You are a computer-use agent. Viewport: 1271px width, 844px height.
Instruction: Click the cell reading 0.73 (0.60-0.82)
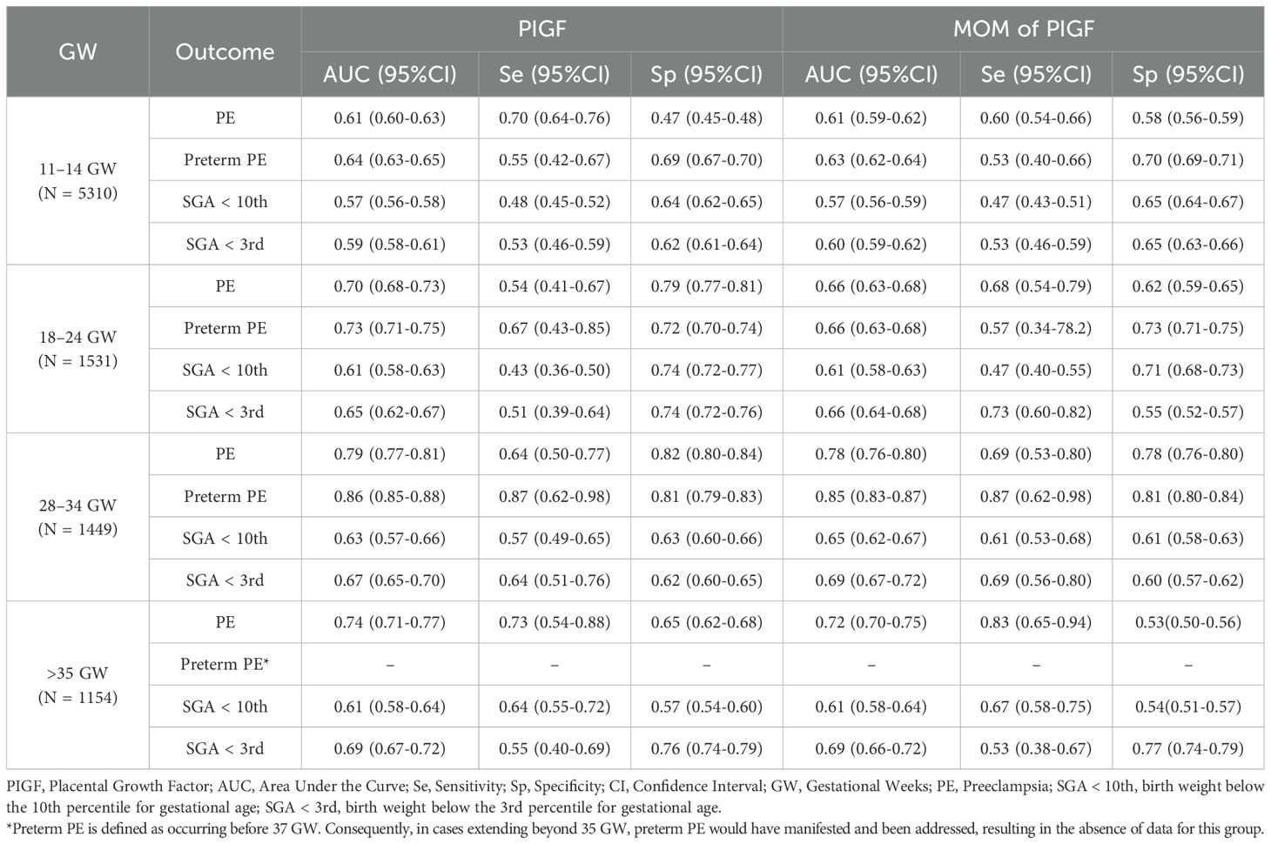coord(1036,412)
